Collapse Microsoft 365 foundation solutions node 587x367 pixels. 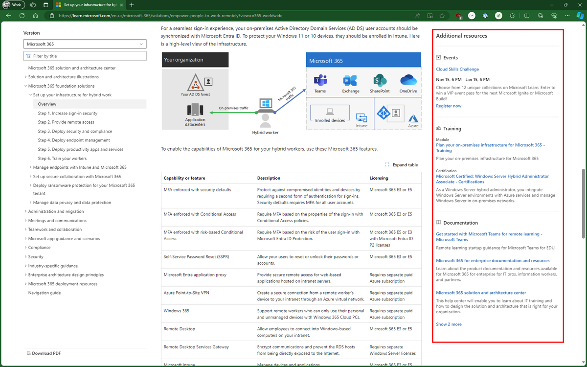click(25, 86)
